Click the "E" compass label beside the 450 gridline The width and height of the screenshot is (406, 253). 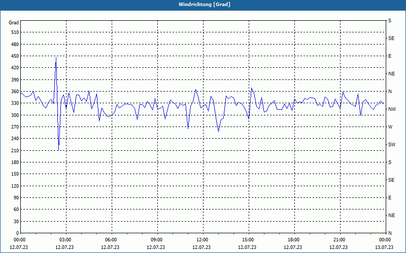390,56
